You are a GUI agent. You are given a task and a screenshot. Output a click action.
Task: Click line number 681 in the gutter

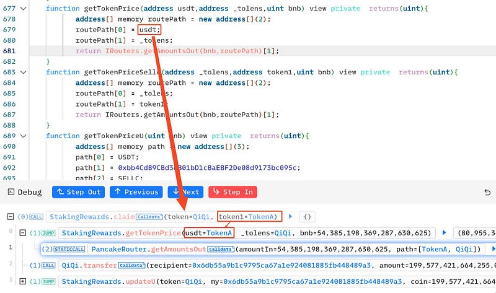click(x=9, y=51)
